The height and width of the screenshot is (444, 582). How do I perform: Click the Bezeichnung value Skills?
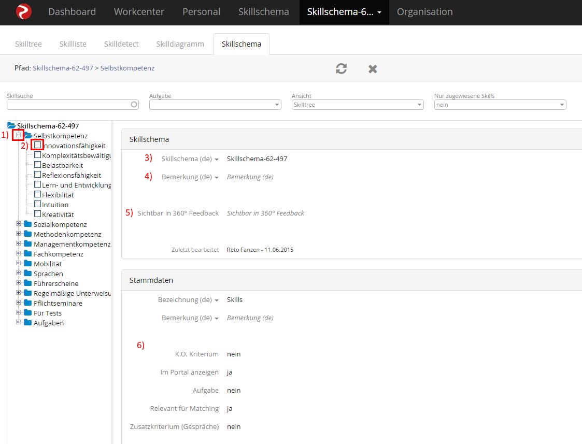pyautogui.click(x=235, y=299)
